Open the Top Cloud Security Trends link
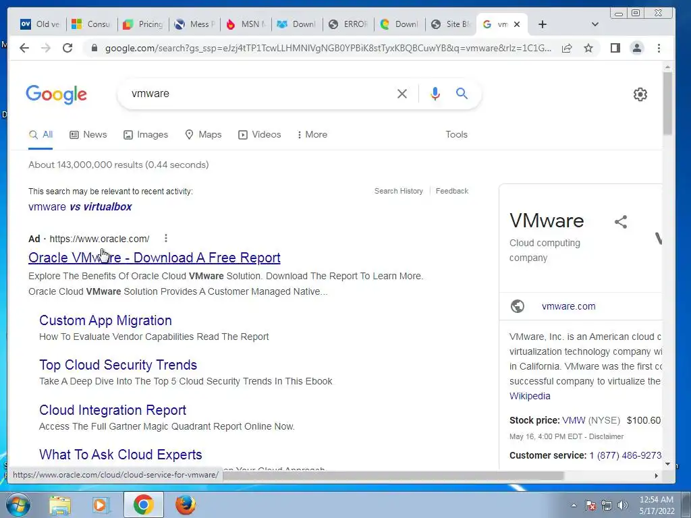 (x=118, y=365)
